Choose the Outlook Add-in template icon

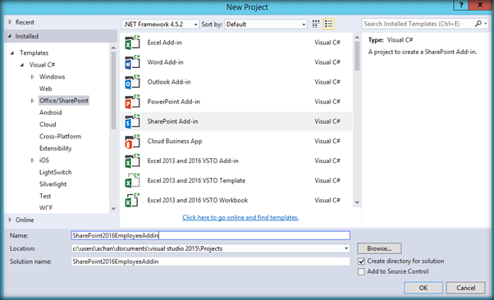point(132,82)
